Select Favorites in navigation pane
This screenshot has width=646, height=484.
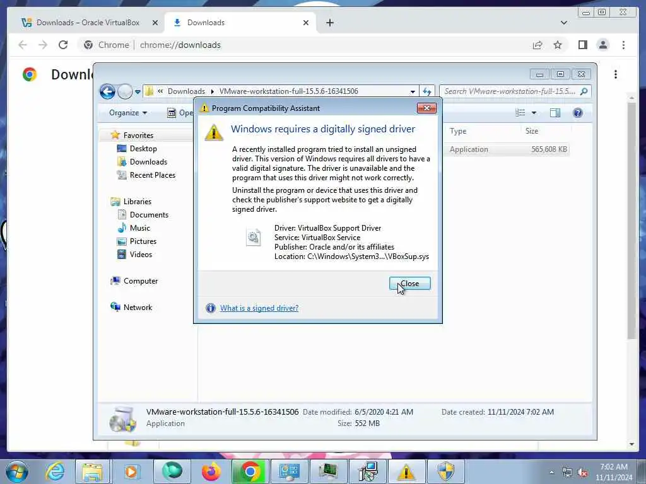coord(138,135)
